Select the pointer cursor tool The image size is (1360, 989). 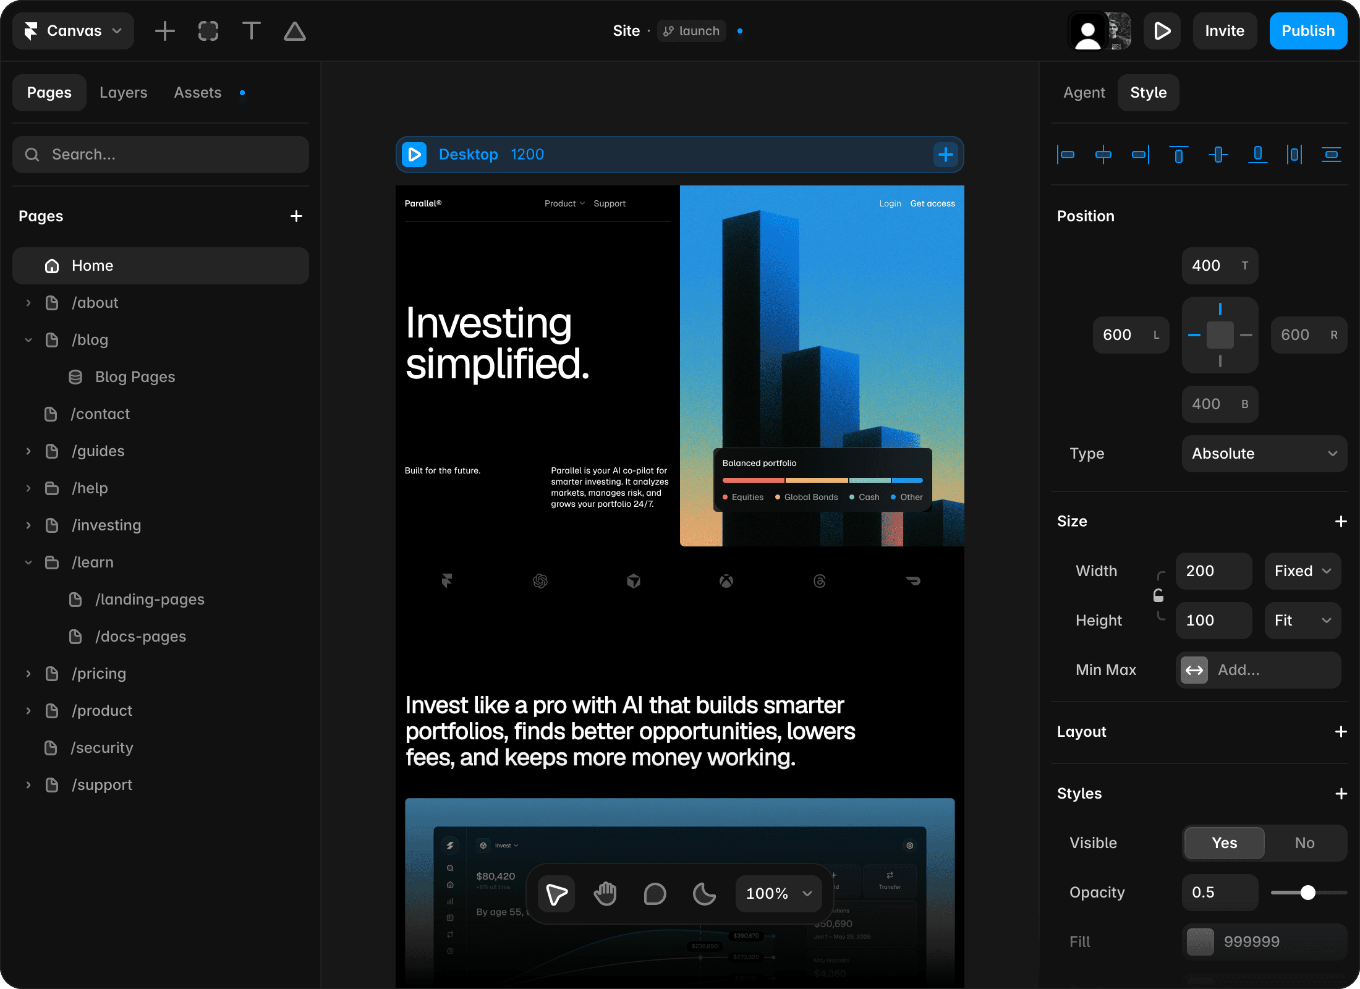coord(556,894)
